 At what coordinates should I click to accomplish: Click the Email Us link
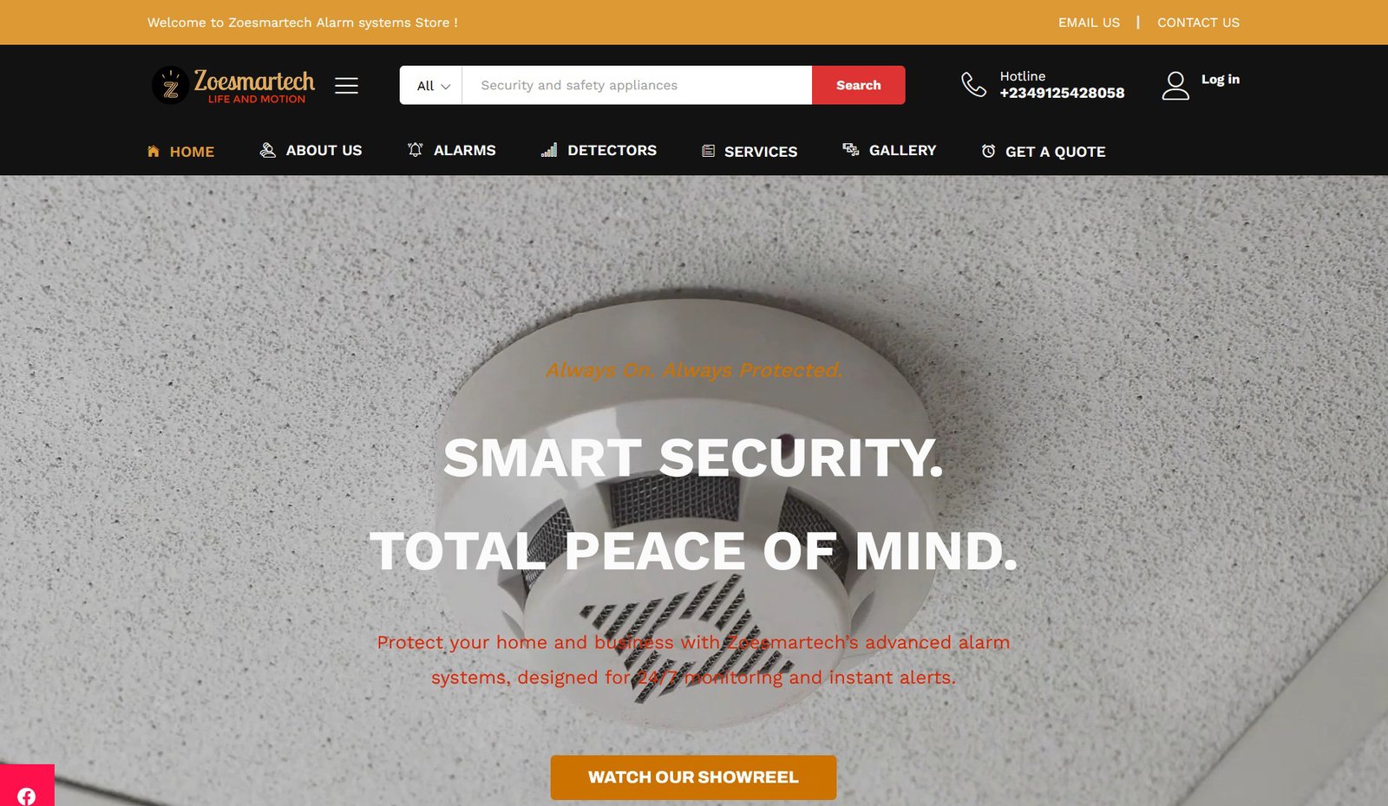tap(1089, 23)
